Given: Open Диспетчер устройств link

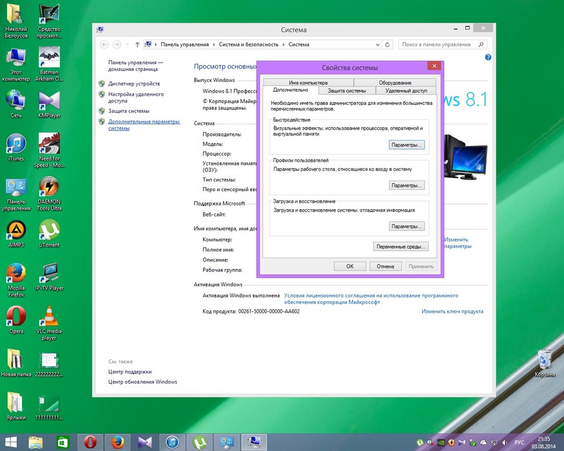Looking at the screenshot, I should tap(134, 84).
